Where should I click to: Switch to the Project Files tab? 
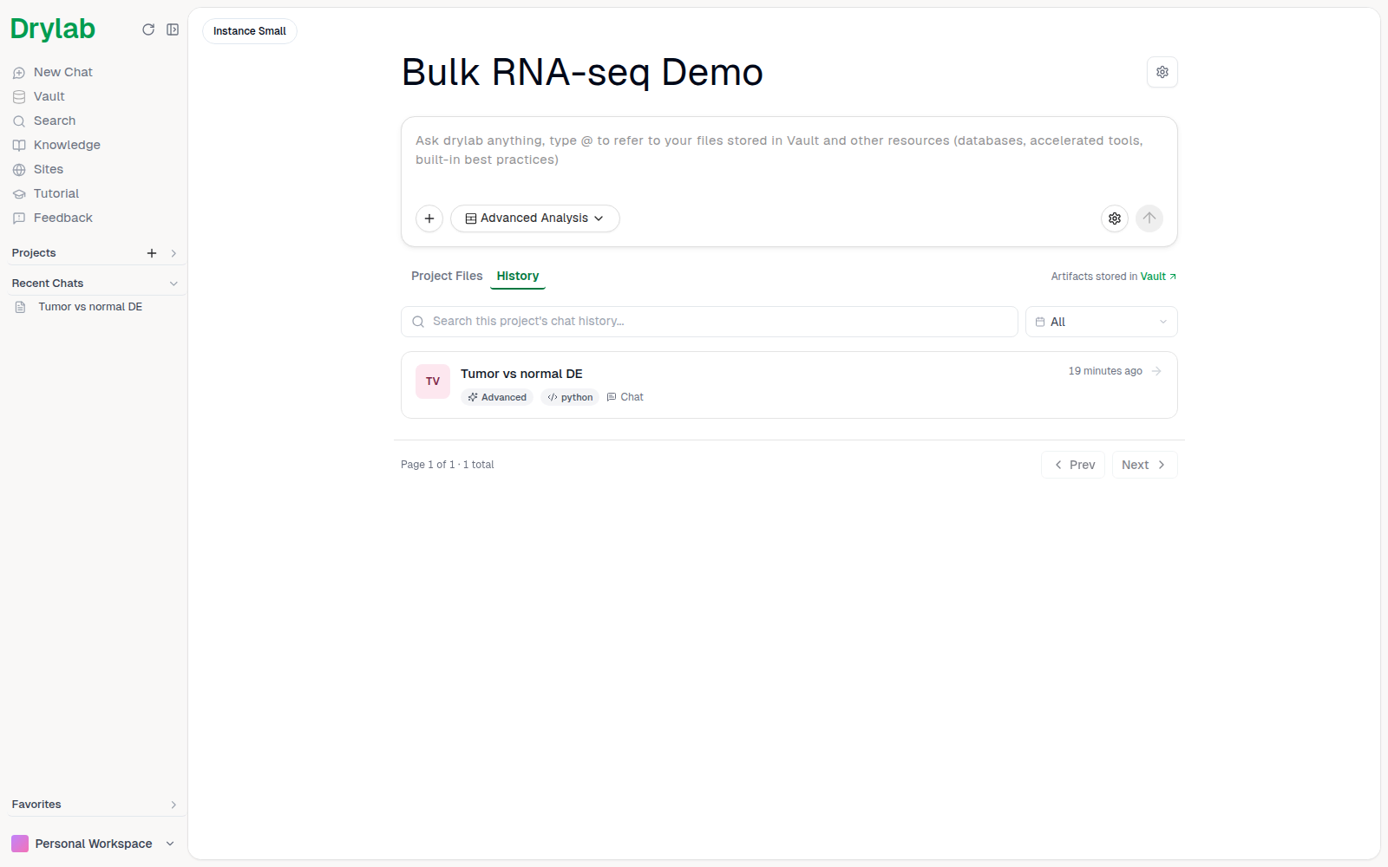(x=447, y=276)
